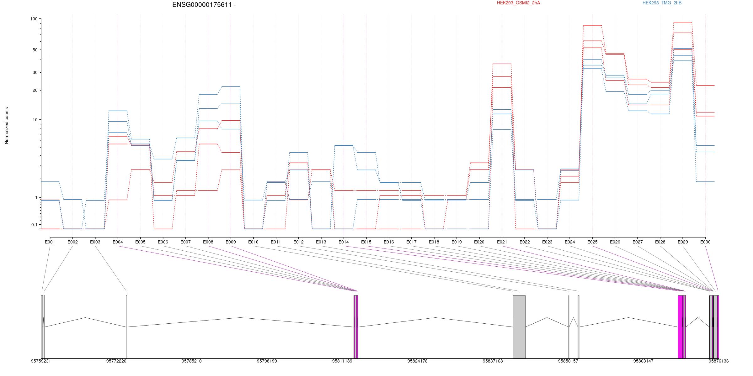Screen dimensions: 753x376
Task: Click y-axis tick value 10
Action: point(35,120)
